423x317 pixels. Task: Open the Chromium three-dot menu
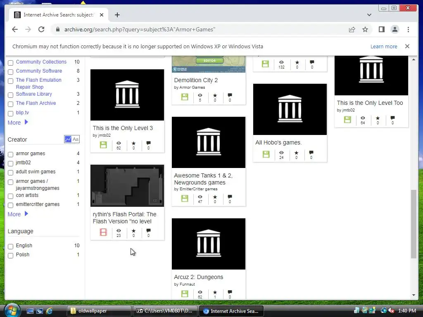pyautogui.click(x=408, y=29)
